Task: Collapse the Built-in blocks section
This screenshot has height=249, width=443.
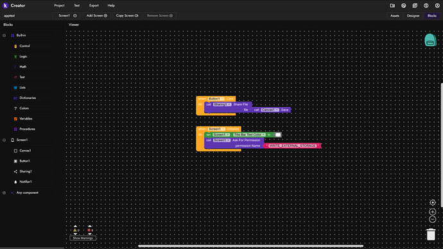Action: (4, 35)
